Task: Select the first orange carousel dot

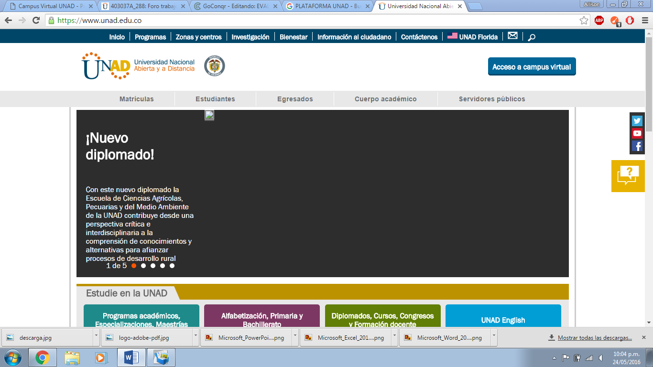Action: 134,266
